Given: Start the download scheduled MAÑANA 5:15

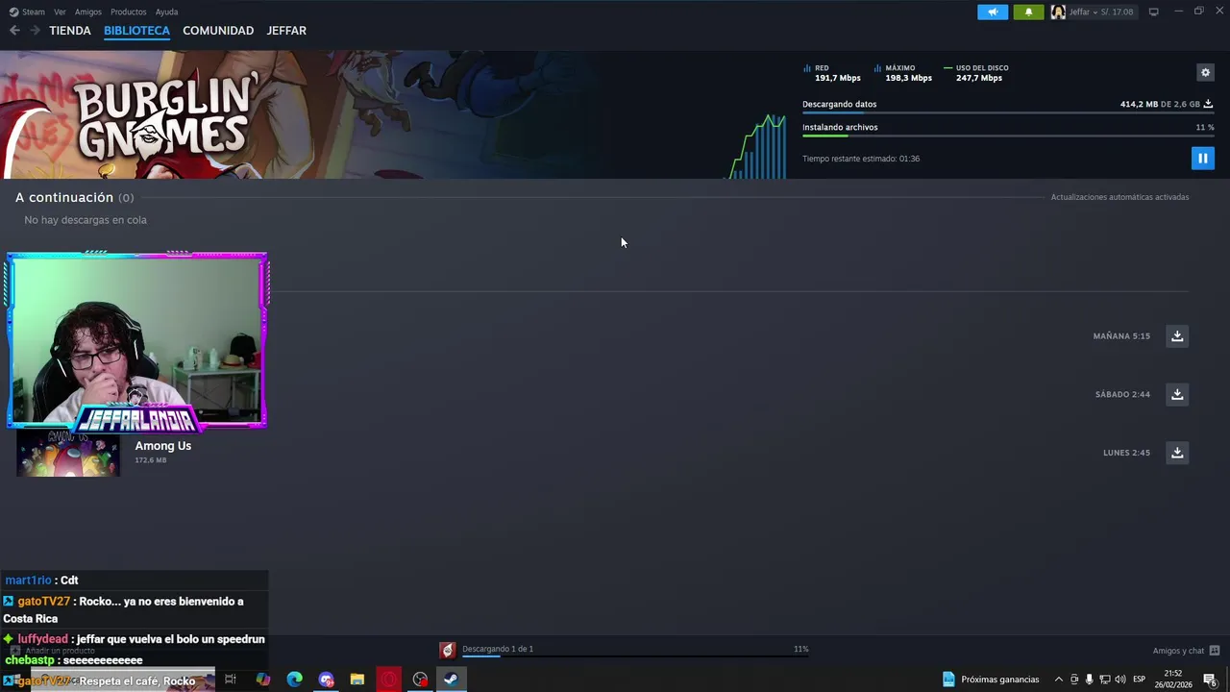Looking at the screenshot, I should point(1177,335).
